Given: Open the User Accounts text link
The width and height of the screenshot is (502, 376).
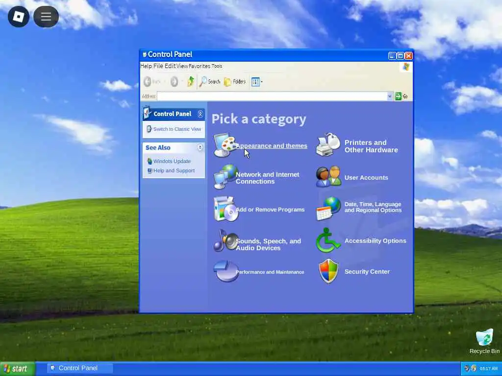Looking at the screenshot, I should coord(366,177).
